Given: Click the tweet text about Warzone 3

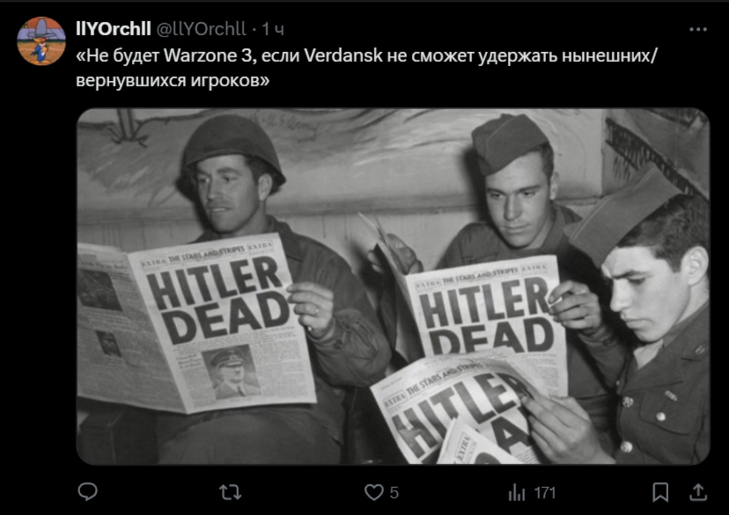Looking at the screenshot, I should (x=366, y=68).
